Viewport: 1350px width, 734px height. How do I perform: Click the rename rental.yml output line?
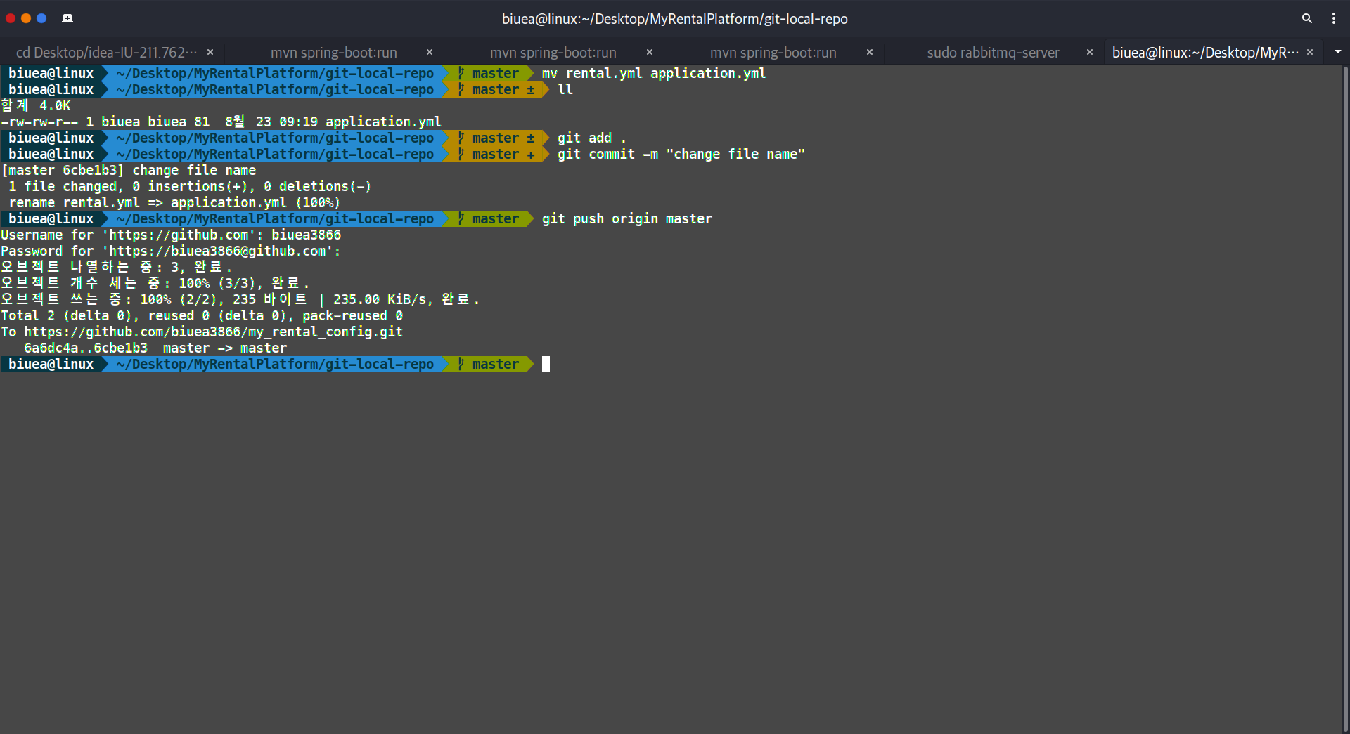tap(171, 202)
